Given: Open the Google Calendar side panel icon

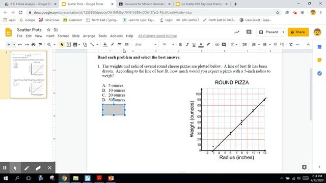Looking at the screenshot, I should pyautogui.click(x=319, y=47).
